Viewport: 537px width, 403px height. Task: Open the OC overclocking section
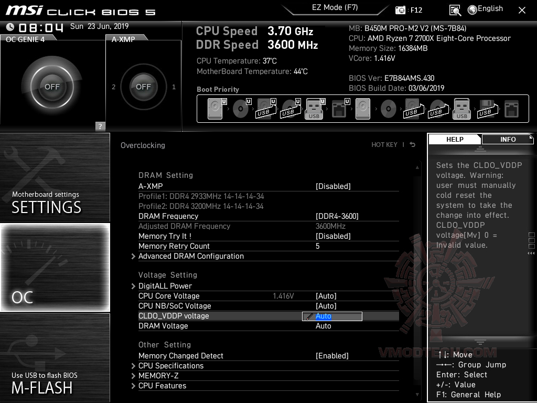click(55, 268)
